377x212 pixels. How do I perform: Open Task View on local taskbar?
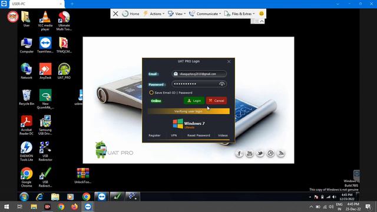pos(20,207)
